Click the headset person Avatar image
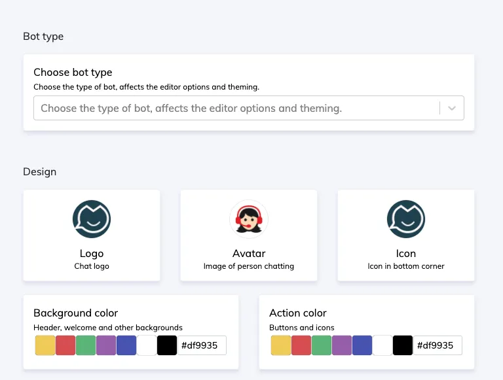The width and height of the screenshot is (503, 380). (x=249, y=219)
